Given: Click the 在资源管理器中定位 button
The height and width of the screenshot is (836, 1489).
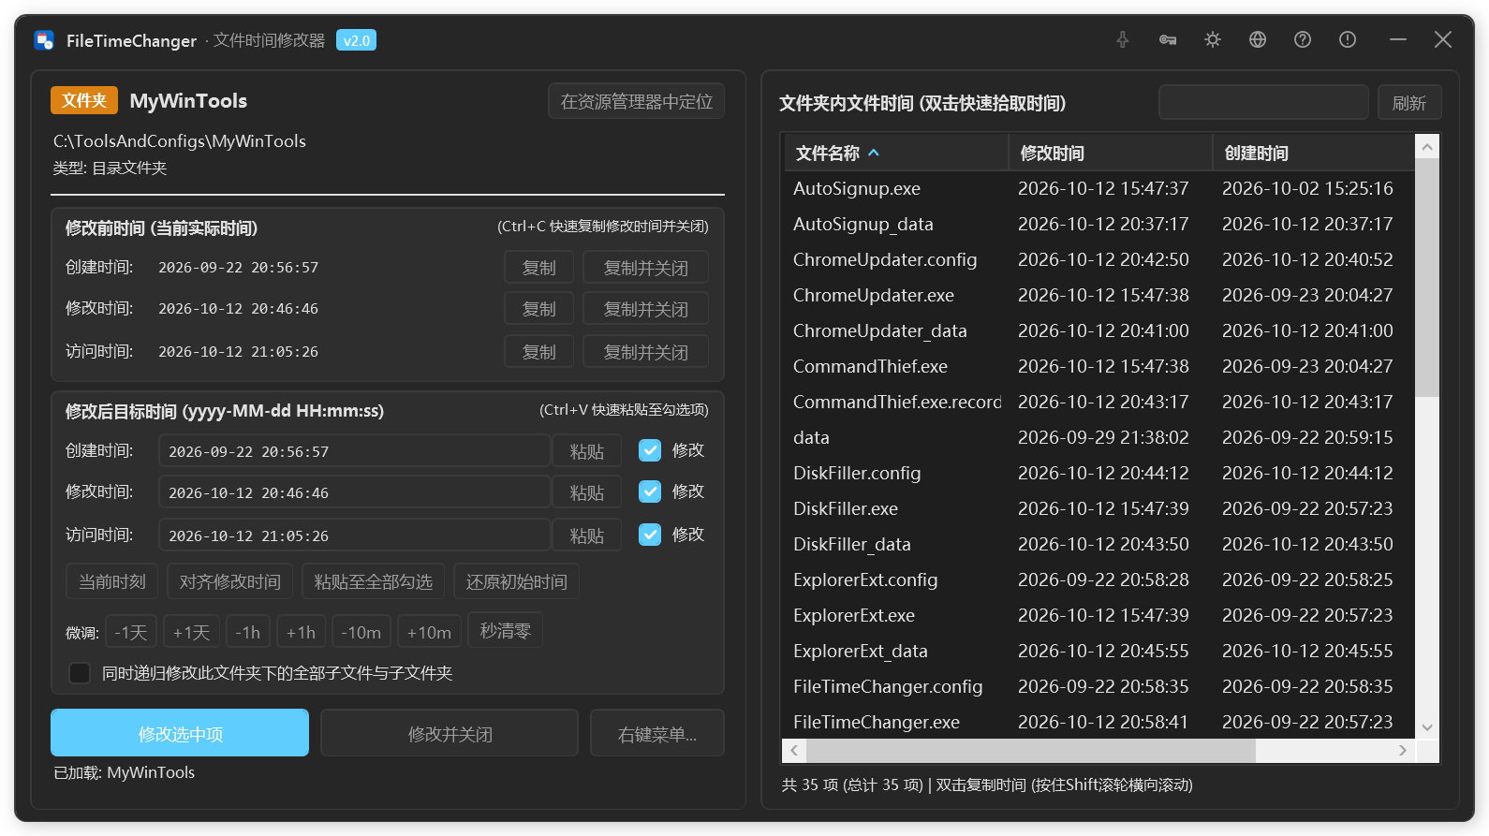Looking at the screenshot, I should [x=637, y=101].
